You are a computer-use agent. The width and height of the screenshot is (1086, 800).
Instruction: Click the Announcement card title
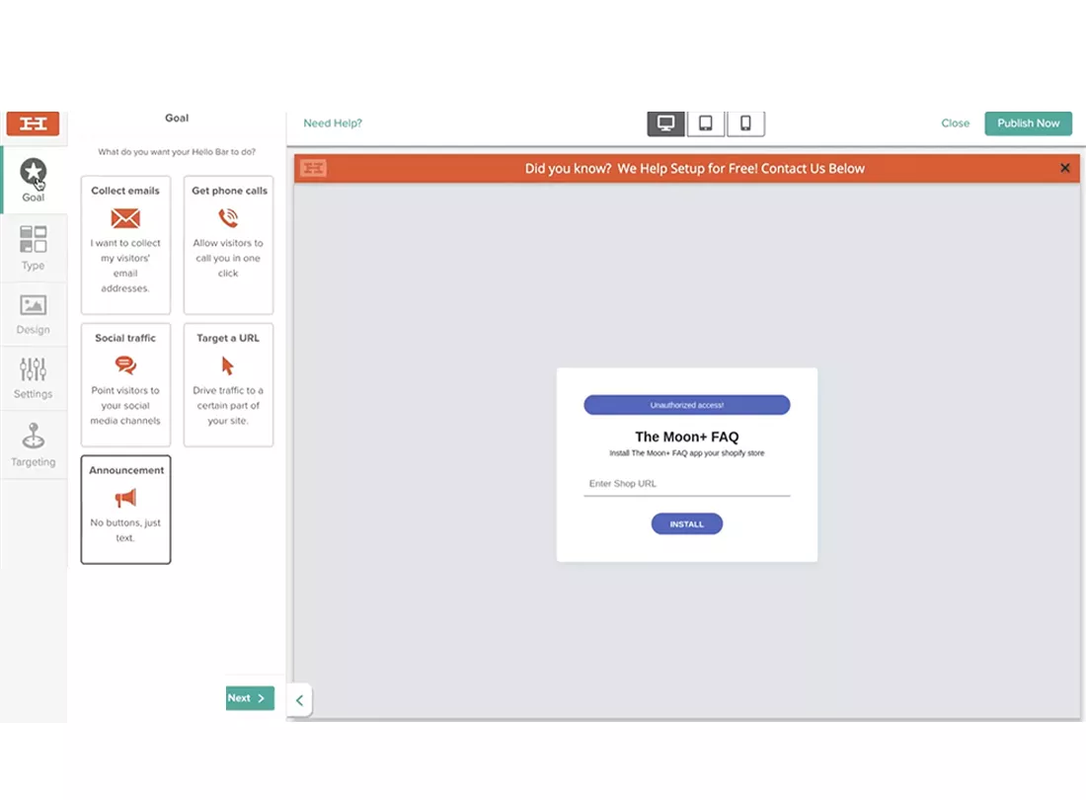point(126,470)
